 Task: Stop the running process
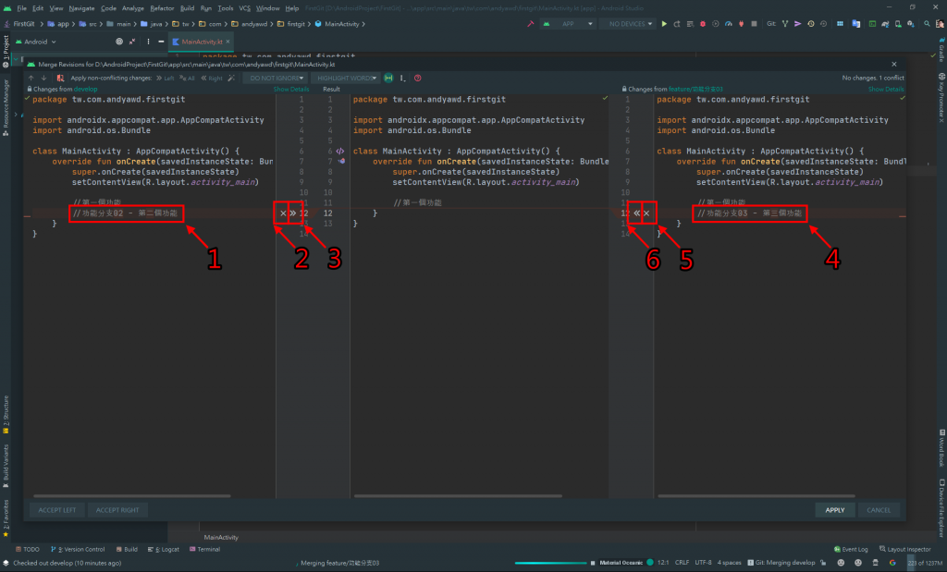(x=754, y=24)
